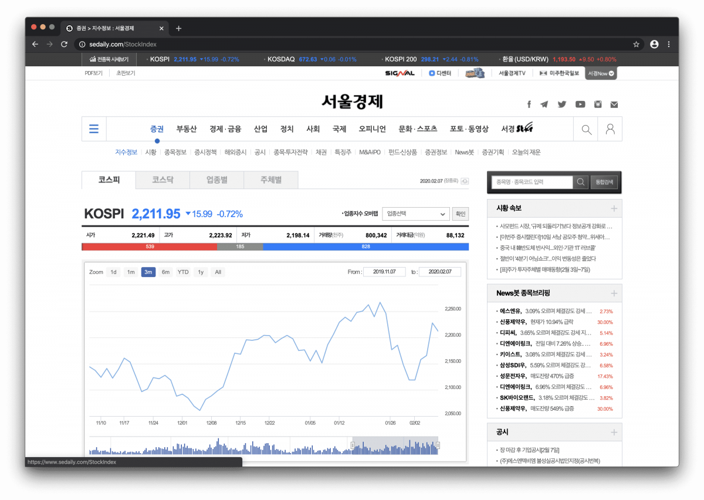Viewport: 704px width, 500px height.
Task: Set chart zoom to 6m
Action: click(165, 272)
